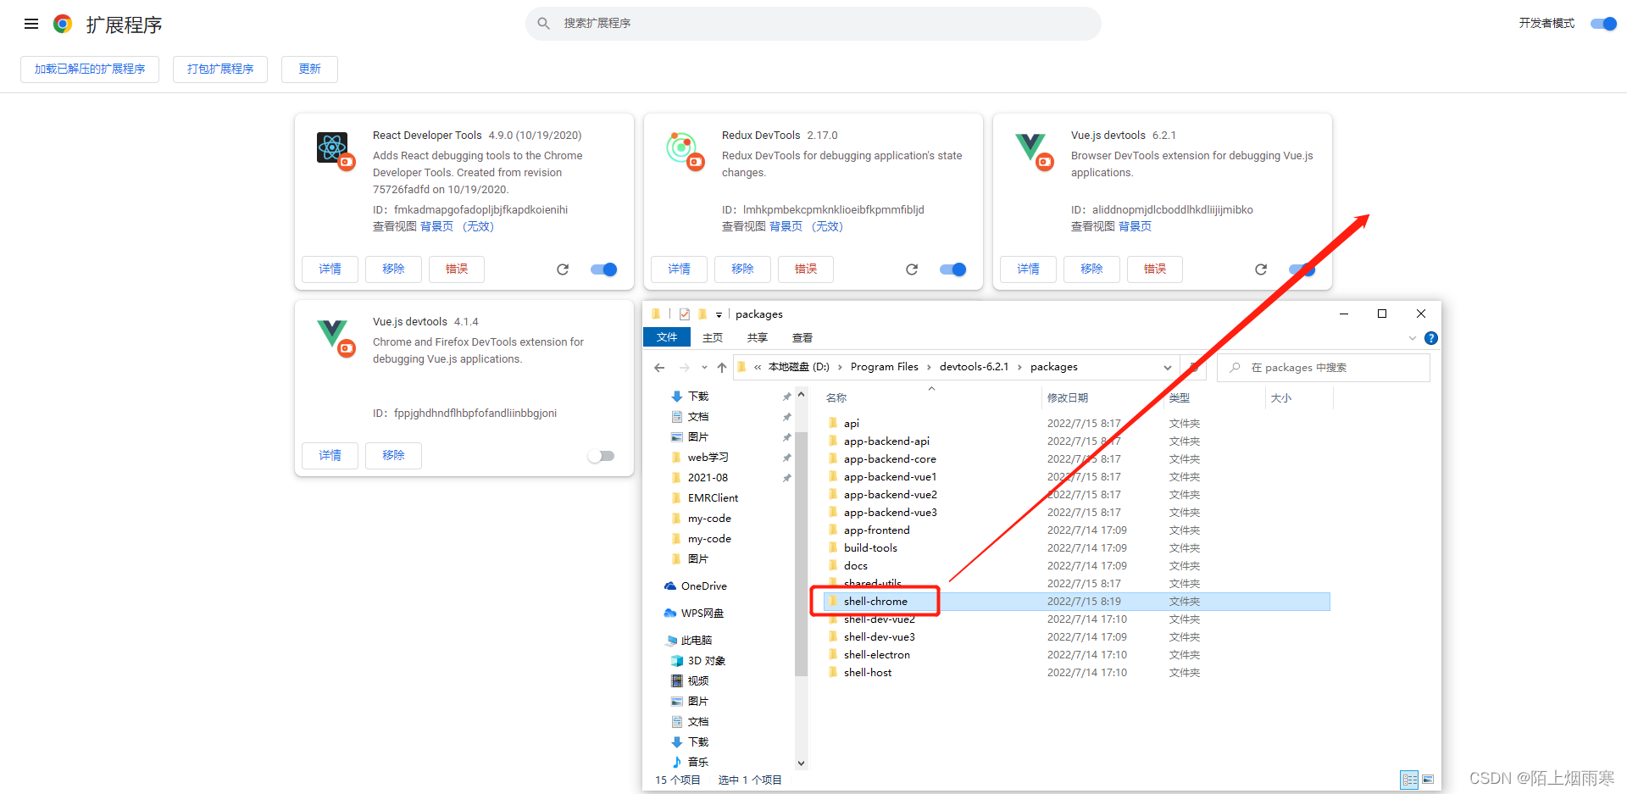Open the Chrome extensions hamburger menu

click(31, 24)
